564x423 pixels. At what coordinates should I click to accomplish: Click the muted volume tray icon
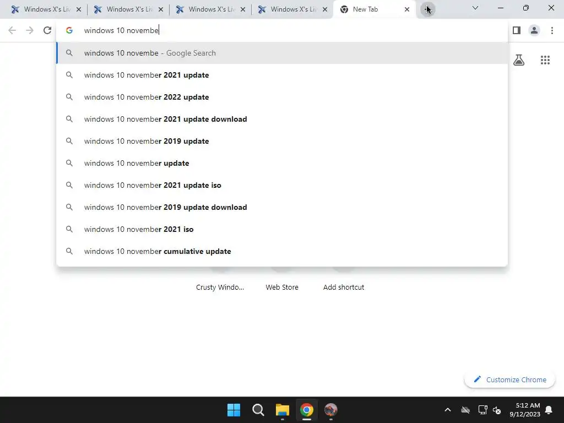click(497, 410)
